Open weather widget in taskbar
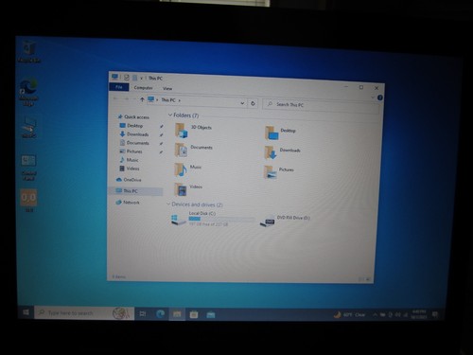 pos(349,314)
